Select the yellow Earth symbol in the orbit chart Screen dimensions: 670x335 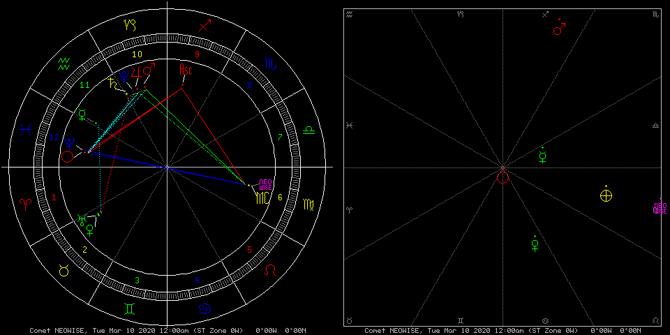point(606,195)
